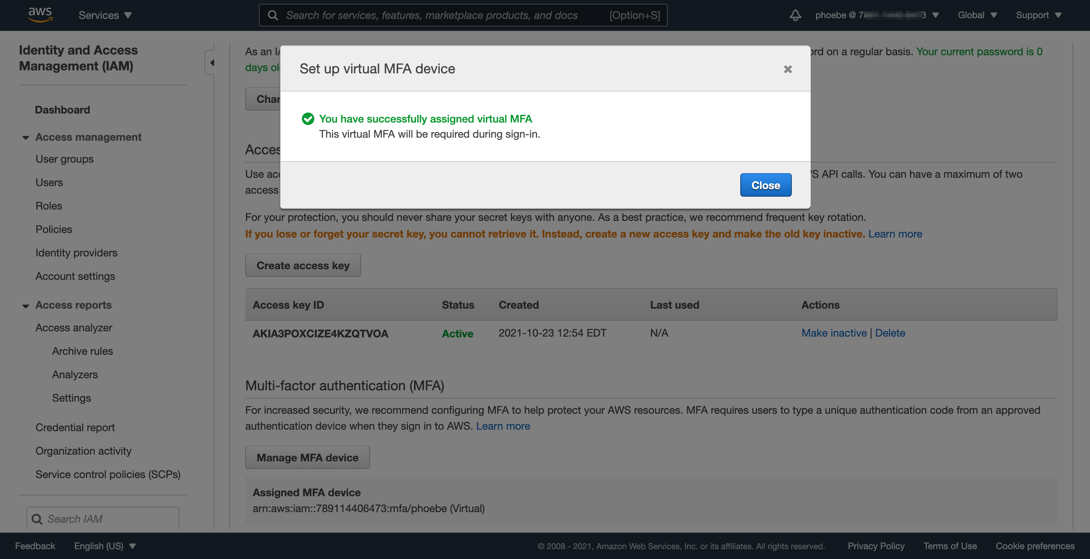Click the AWS logo home icon
This screenshot has height=559, width=1090.
click(40, 15)
